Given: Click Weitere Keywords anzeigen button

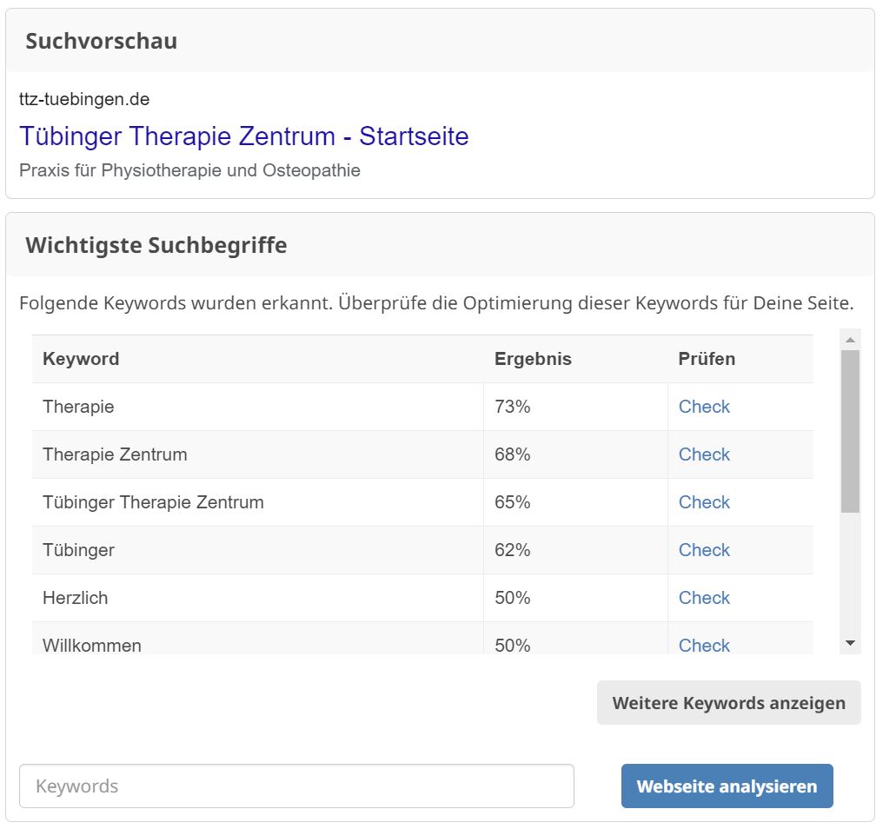Looking at the screenshot, I should tap(728, 703).
